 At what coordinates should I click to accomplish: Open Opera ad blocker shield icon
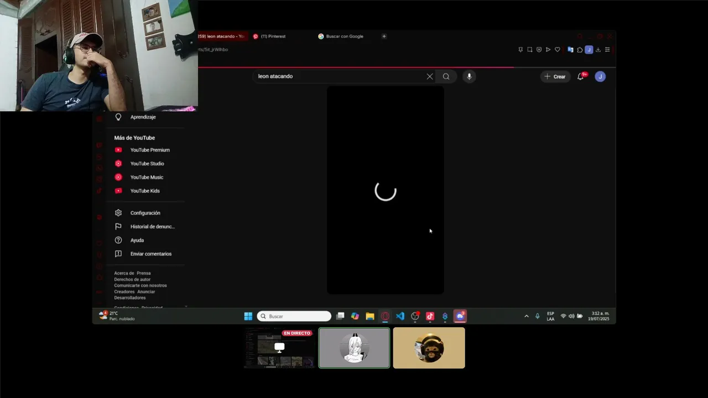click(539, 50)
